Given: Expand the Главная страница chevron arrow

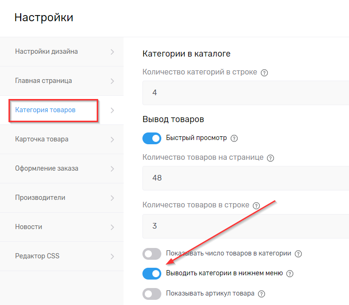Looking at the screenshot, I should 112,81.
